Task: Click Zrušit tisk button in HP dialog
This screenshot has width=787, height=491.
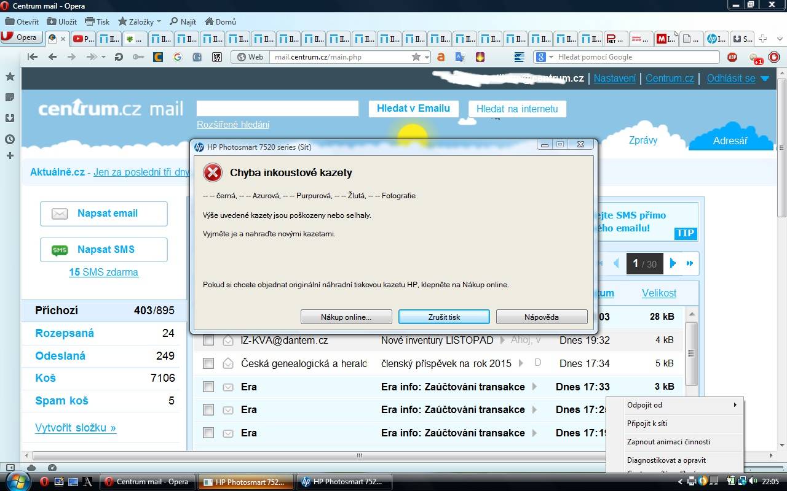Action: (444, 317)
